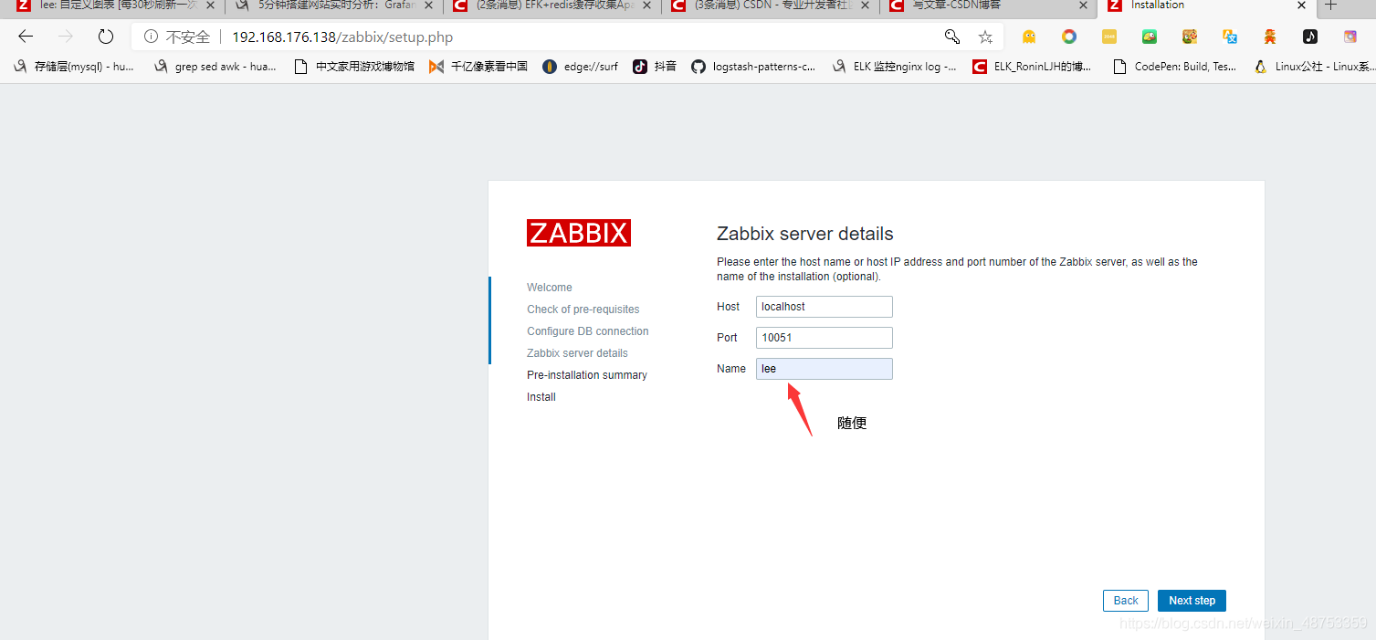
Task: Open the TikTok music note extension
Action: (x=1310, y=37)
